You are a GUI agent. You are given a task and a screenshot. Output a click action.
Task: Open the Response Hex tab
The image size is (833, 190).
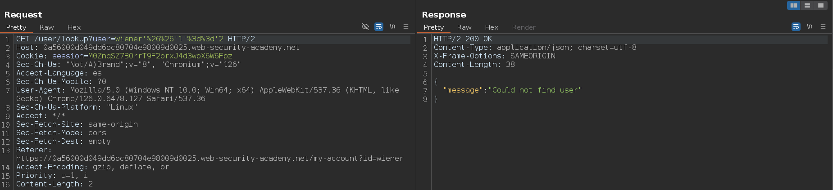coord(492,27)
